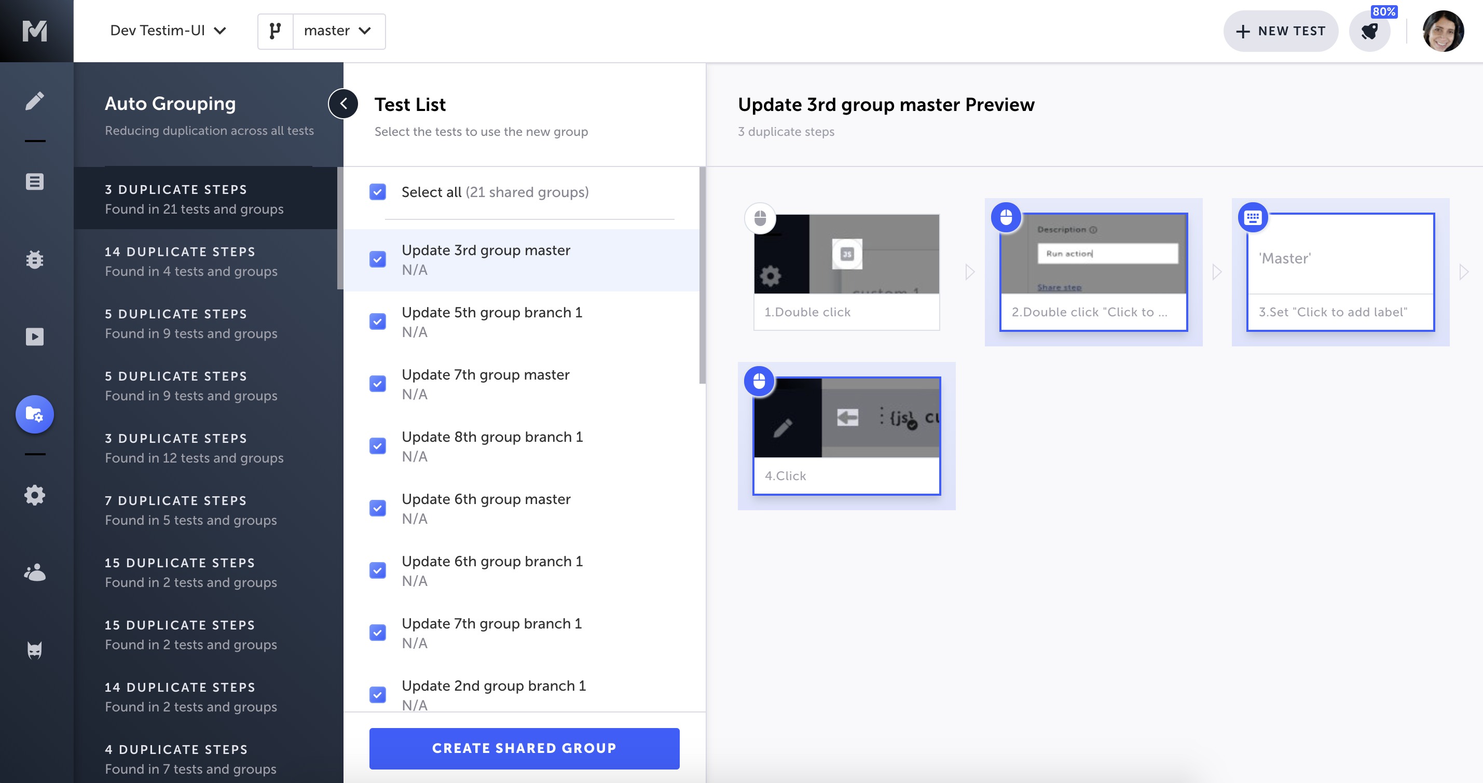The image size is (1483, 783).
Task: Collapse the Test List panel with back chevron
Action: click(x=344, y=104)
